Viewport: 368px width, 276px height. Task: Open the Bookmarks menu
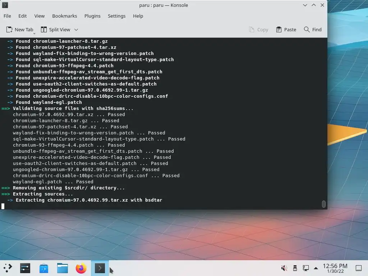click(65, 16)
